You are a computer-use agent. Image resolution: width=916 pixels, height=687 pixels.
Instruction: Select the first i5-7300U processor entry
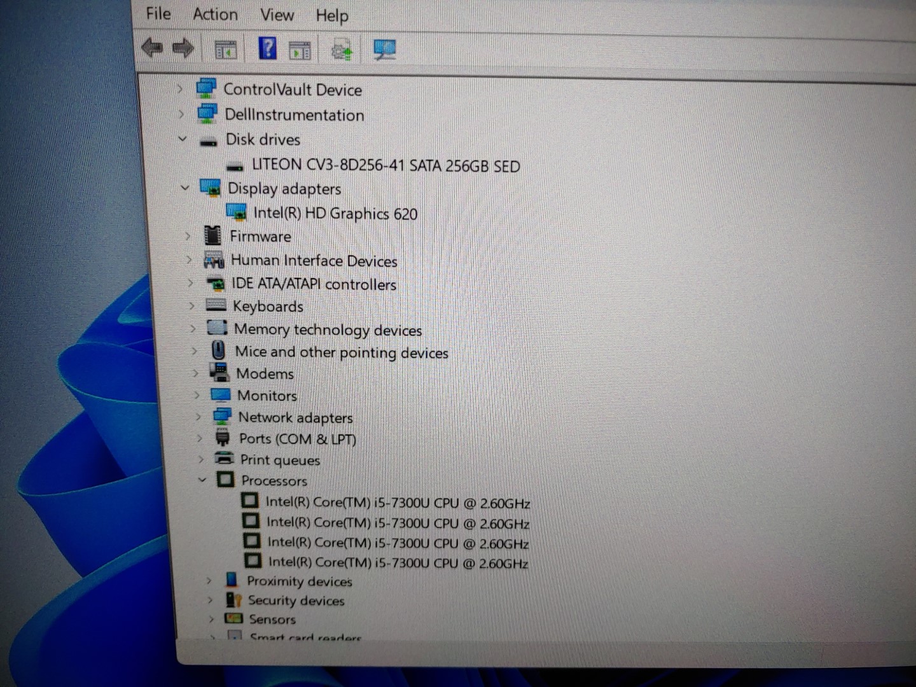[x=398, y=503]
